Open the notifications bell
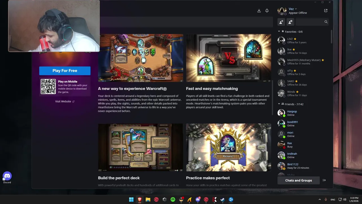The height and width of the screenshot is (204, 362). click(x=267, y=10)
